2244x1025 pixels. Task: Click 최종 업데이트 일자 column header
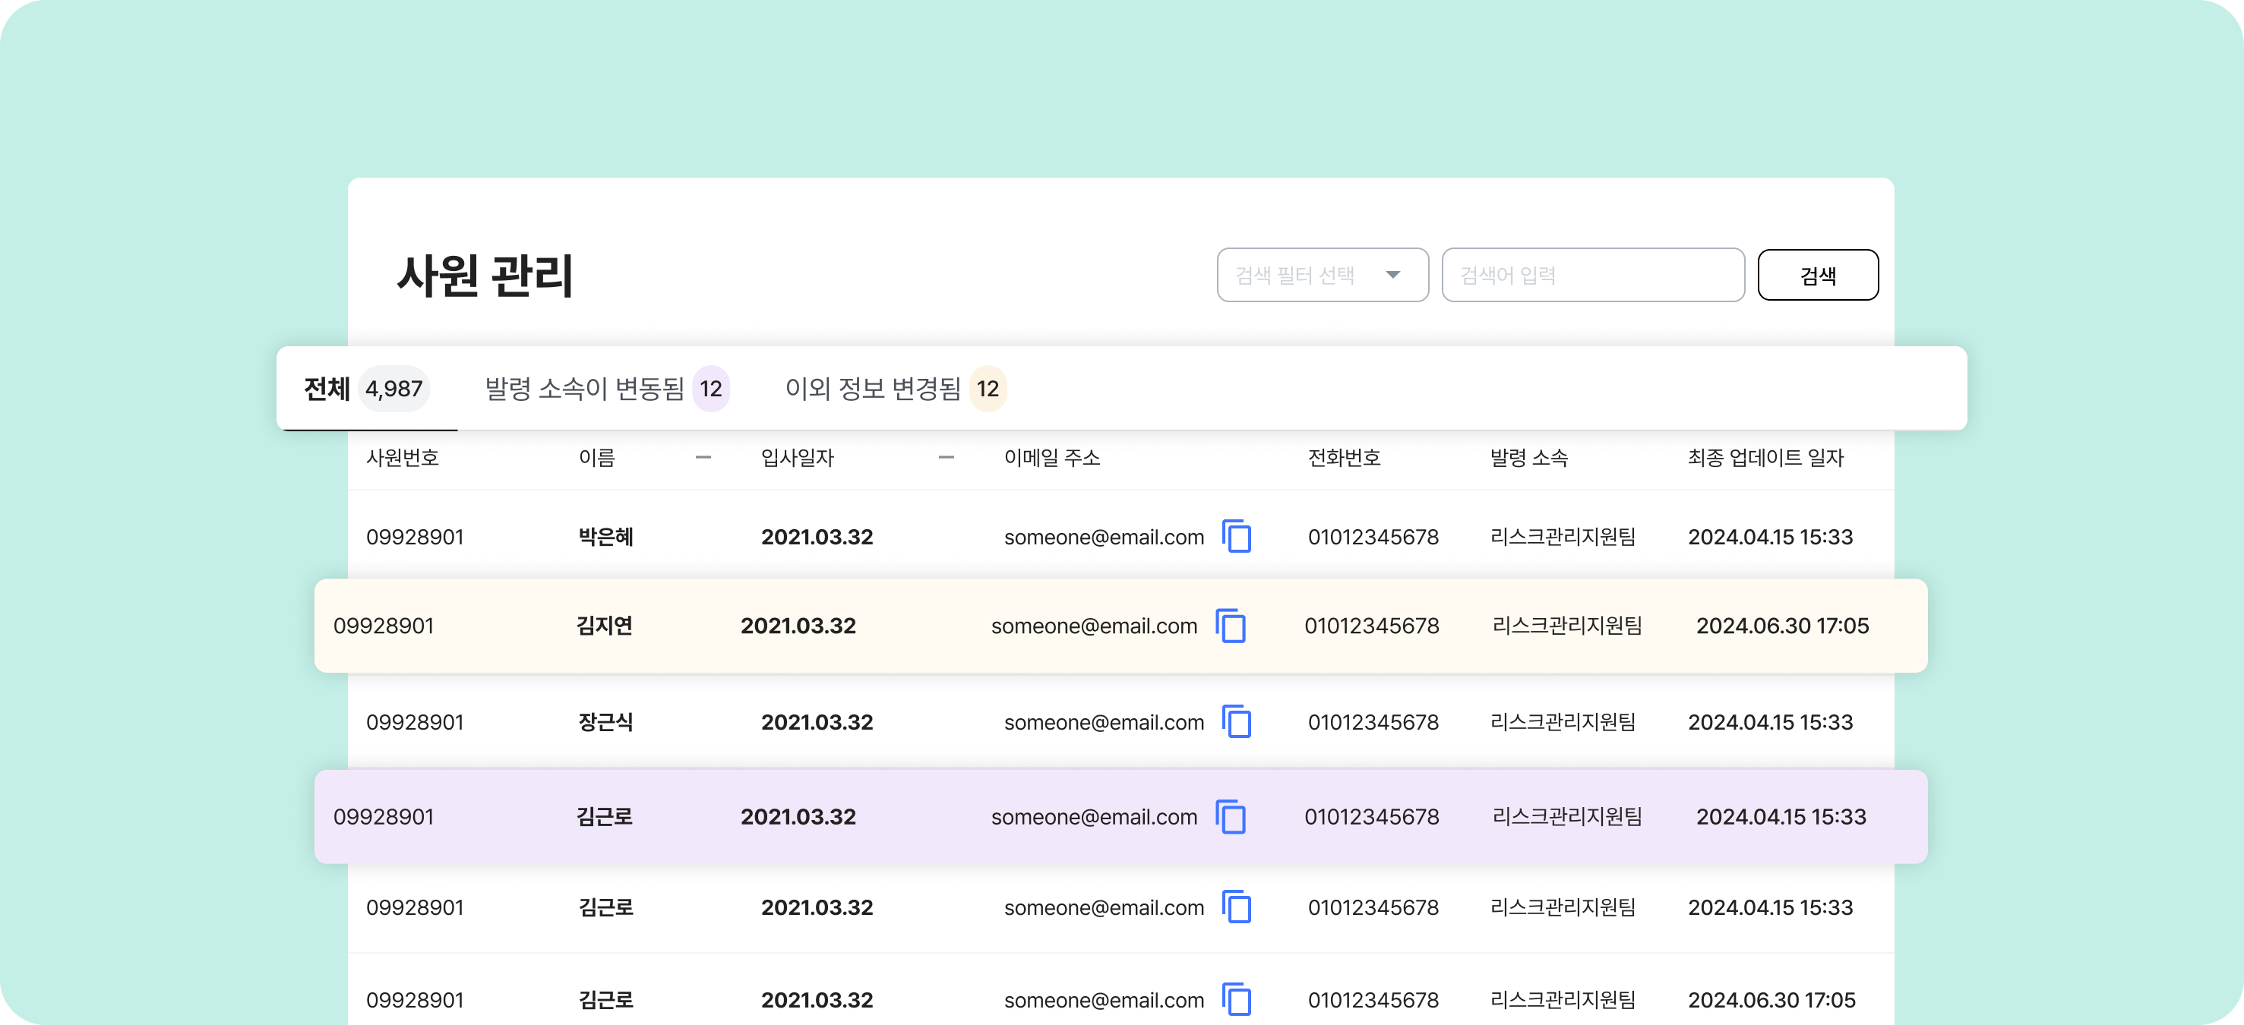[x=1765, y=457]
